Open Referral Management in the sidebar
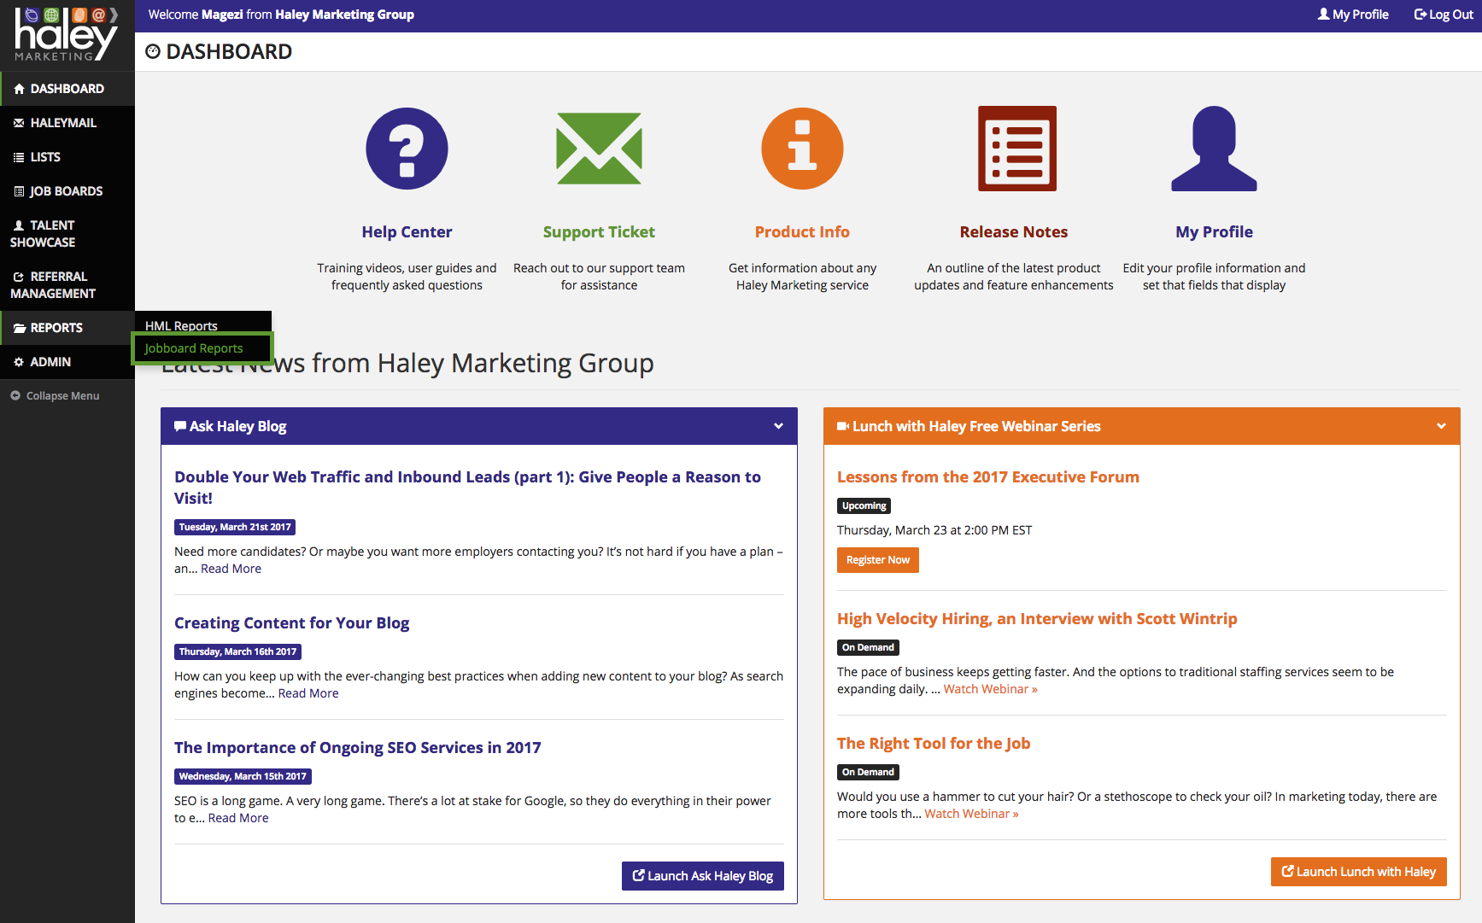Viewport: 1482px width, 923px height. coord(67,285)
